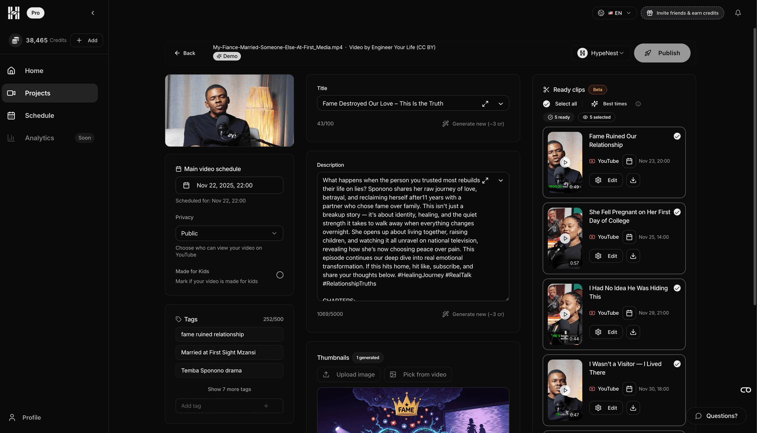
Task: Toggle the Made for Kids option
Action: (x=280, y=275)
